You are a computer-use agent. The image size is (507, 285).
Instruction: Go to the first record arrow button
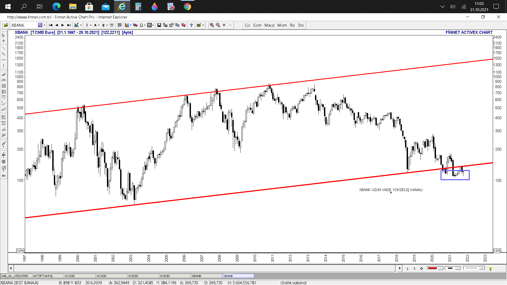pyautogui.click(x=51, y=25)
